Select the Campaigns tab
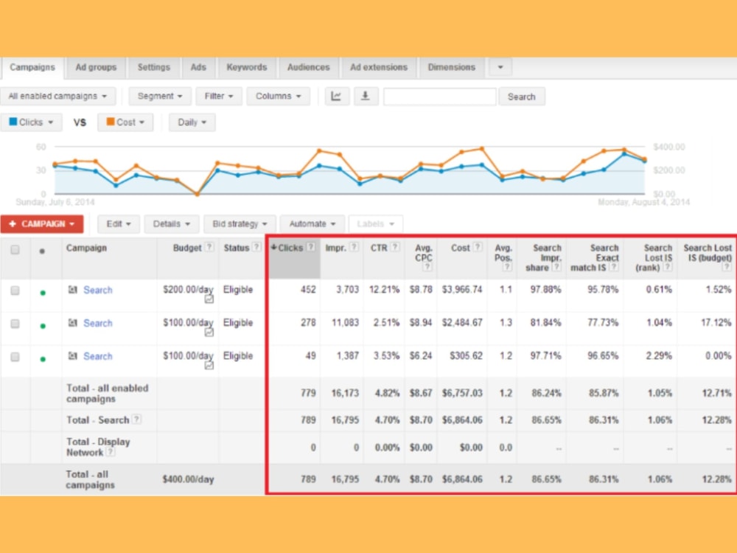The width and height of the screenshot is (737, 553). point(32,67)
